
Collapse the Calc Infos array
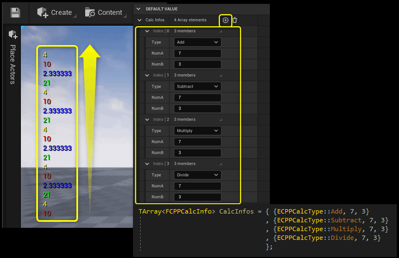140,20
